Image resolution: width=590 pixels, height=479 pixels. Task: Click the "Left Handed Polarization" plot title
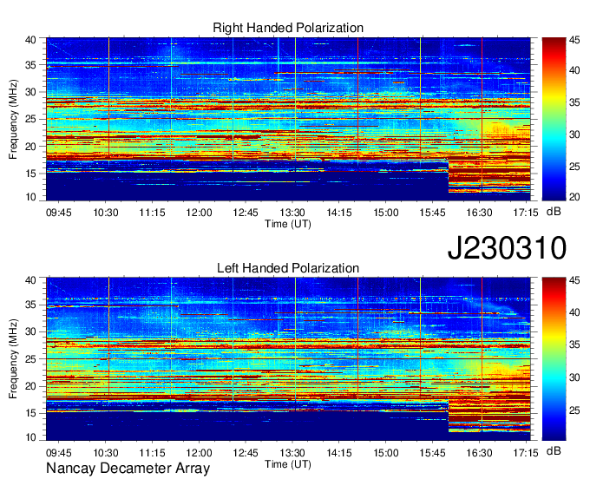point(288,268)
